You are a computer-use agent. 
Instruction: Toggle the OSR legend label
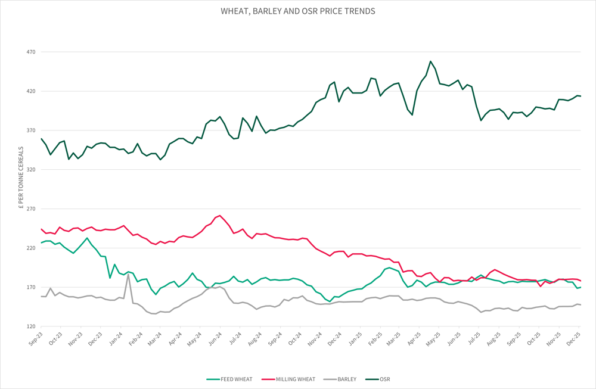click(x=384, y=379)
